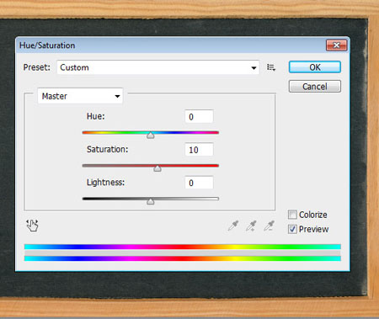Screen dimensions: 379x319
Task: Click the Lightness slider handle
Action: [151, 201]
